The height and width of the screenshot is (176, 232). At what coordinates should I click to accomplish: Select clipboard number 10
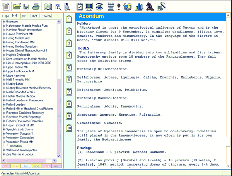click(x=69, y=128)
